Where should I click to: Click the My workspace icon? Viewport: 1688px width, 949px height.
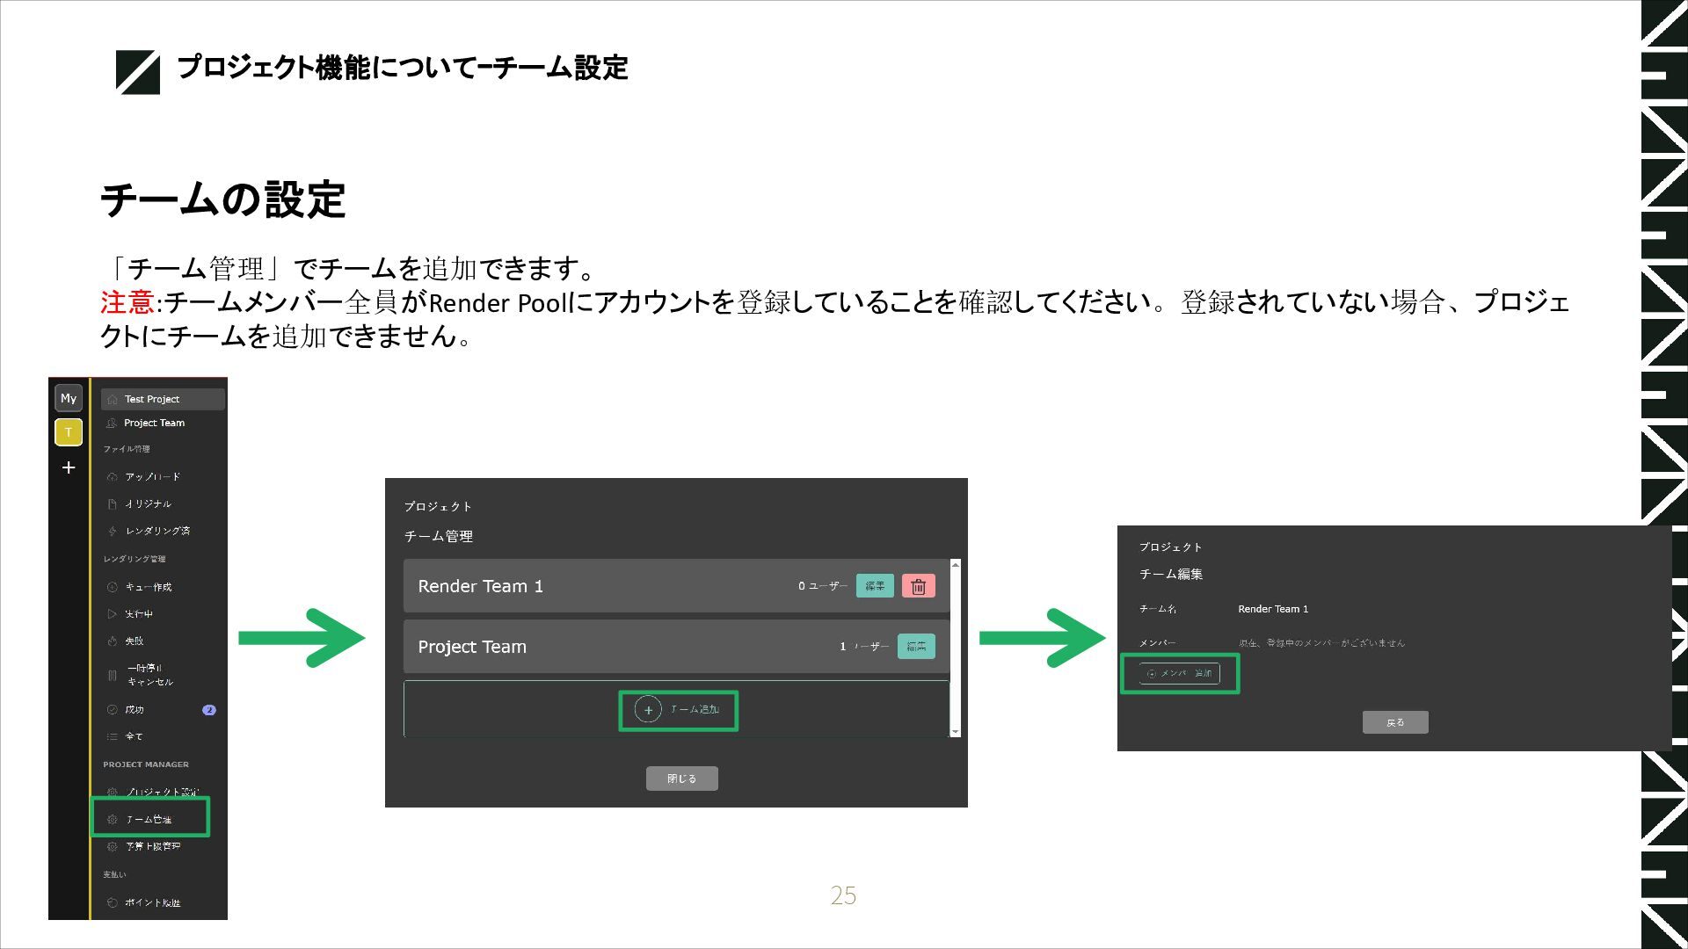point(69,398)
